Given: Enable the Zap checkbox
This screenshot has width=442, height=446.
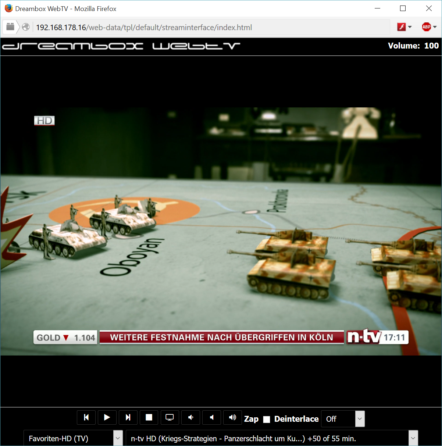Looking at the screenshot, I should point(267,420).
